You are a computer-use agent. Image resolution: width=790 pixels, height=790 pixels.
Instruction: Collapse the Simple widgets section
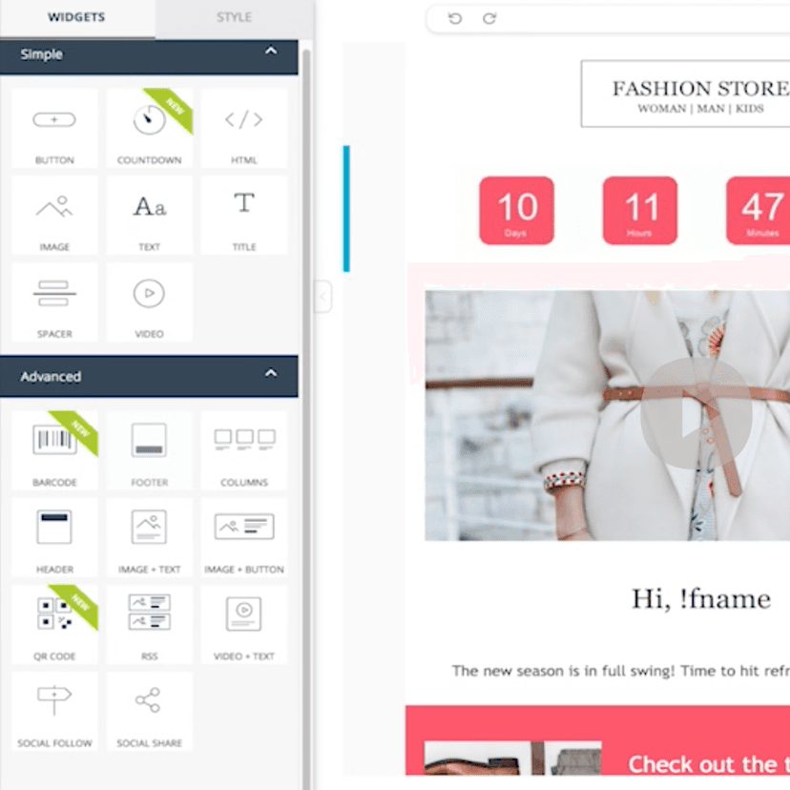point(272,54)
